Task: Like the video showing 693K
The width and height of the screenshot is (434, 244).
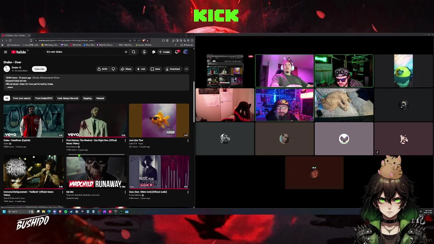Action: point(102,69)
